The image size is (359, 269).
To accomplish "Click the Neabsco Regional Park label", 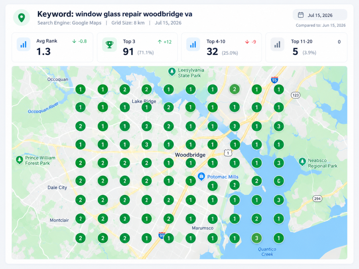I will pyautogui.click(x=323, y=163).
